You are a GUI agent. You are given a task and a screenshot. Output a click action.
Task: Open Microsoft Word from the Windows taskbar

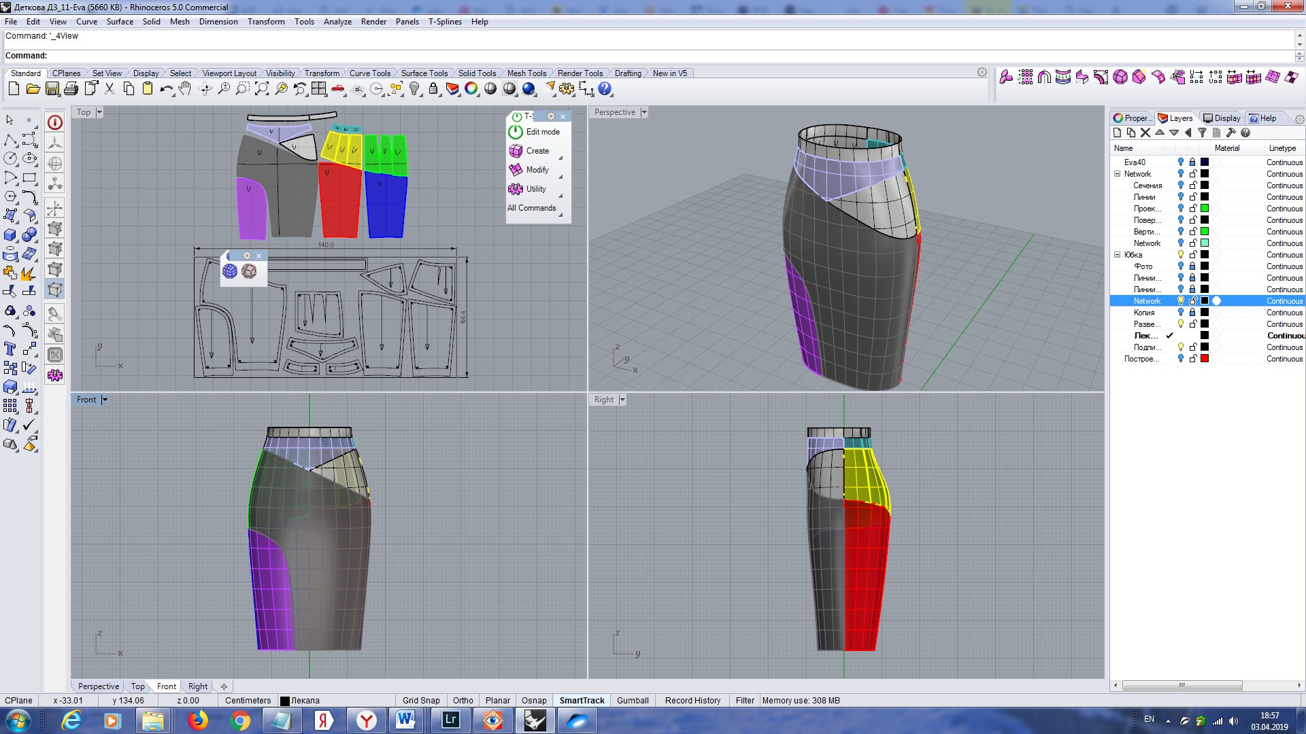tap(405, 720)
